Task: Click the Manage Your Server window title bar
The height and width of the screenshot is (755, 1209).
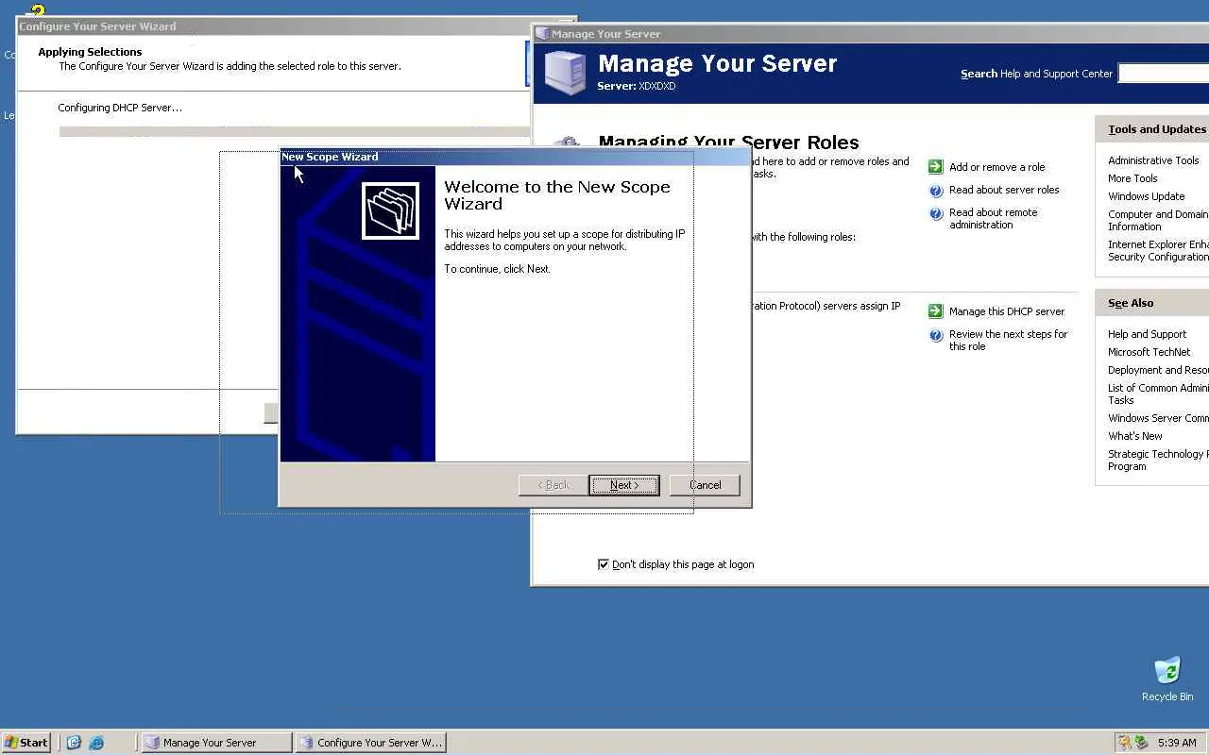Action: tap(871, 34)
